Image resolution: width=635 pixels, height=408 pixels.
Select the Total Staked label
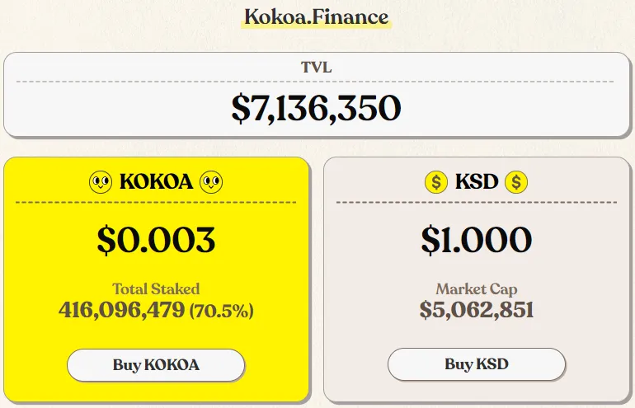coord(156,288)
